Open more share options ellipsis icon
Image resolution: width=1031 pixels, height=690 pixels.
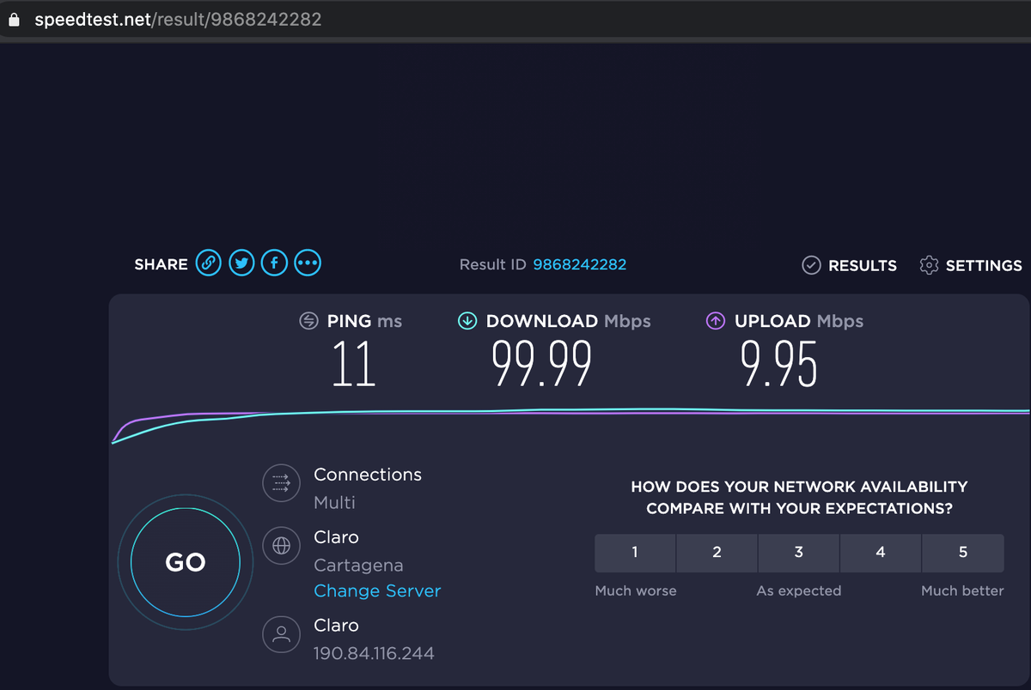pyautogui.click(x=308, y=263)
